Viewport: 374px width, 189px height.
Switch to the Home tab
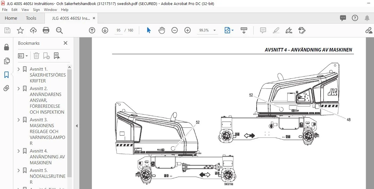[x=11, y=18]
